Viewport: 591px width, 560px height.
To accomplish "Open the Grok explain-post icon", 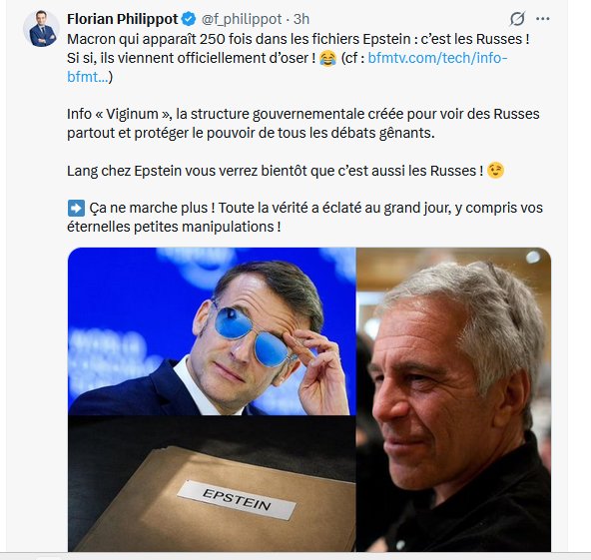I will pyautogui.click(x=517, y=19).
